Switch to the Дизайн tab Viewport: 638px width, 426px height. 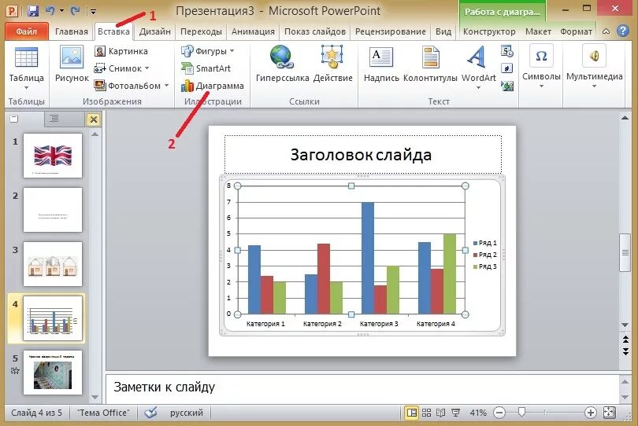coord(154,31)
